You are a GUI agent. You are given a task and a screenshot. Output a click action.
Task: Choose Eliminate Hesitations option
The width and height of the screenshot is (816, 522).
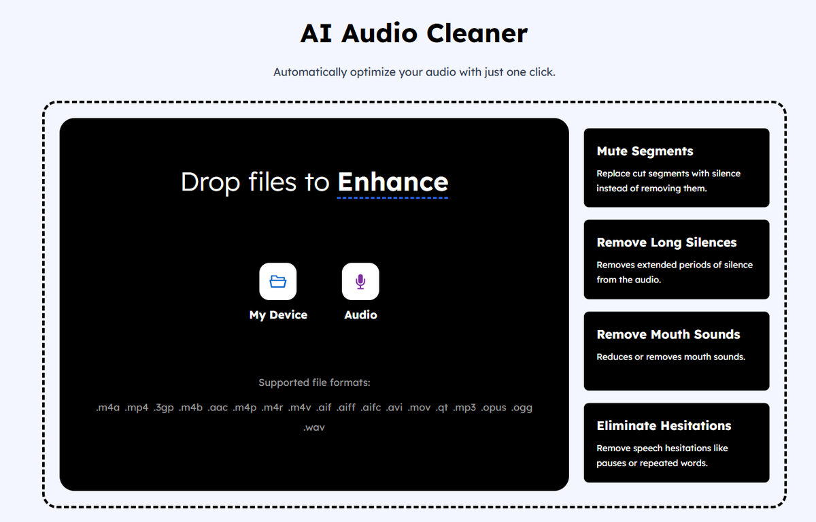point(676,442)
